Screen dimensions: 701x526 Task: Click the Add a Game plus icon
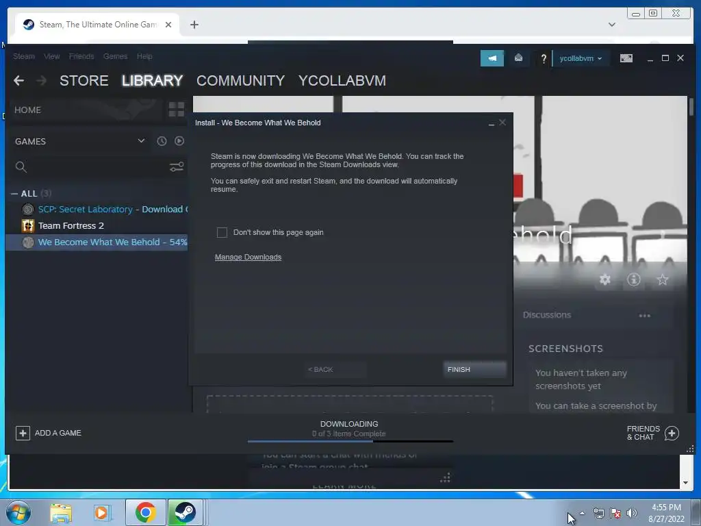pos(23,433)
